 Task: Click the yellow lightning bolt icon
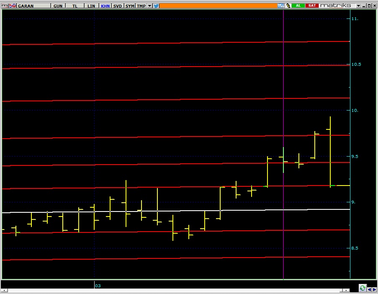(x=288, y=5)
